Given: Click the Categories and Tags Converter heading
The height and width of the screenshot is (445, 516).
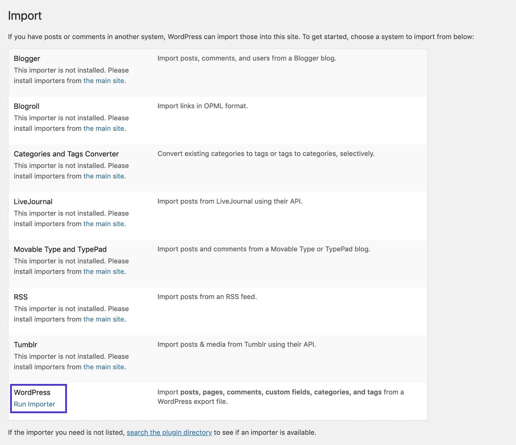Looking at the screenshot, I should point(66,154).
